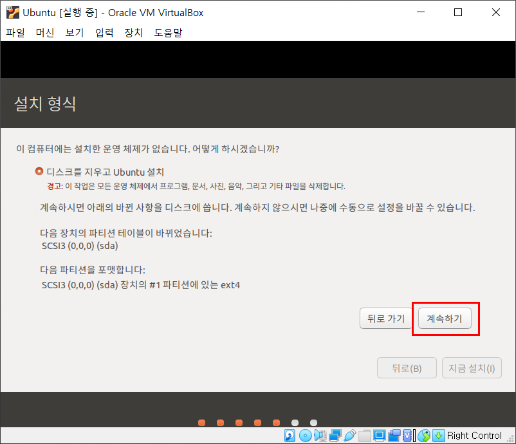Click the hard disk activity status icon
The image size is (516, 444).
(x=290, y=436)
